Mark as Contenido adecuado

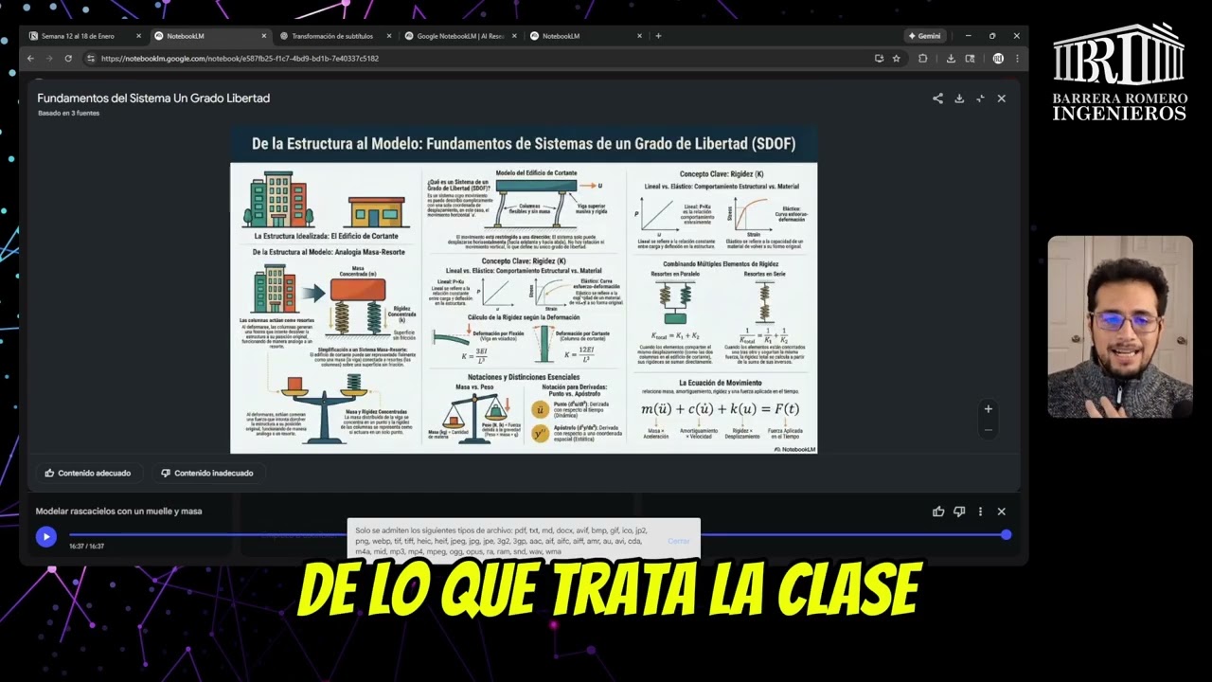(x=88, y=473)
